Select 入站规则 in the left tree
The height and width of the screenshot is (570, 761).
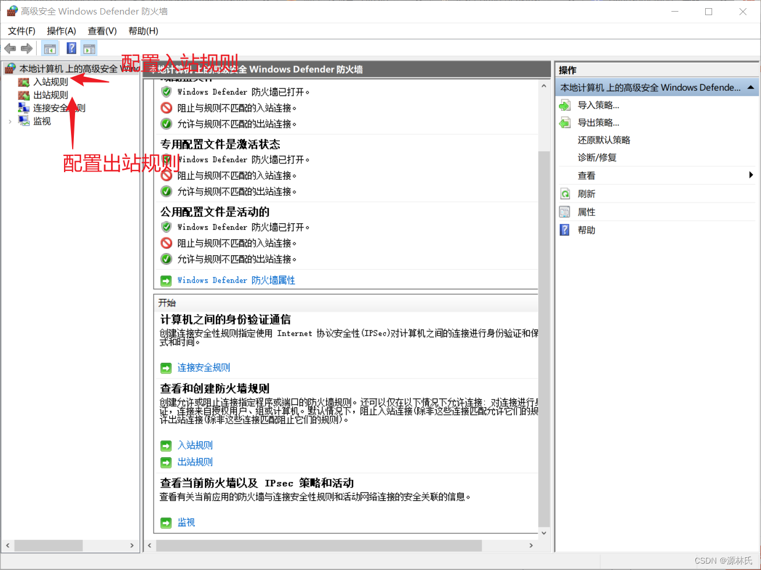tap(50, 82)
